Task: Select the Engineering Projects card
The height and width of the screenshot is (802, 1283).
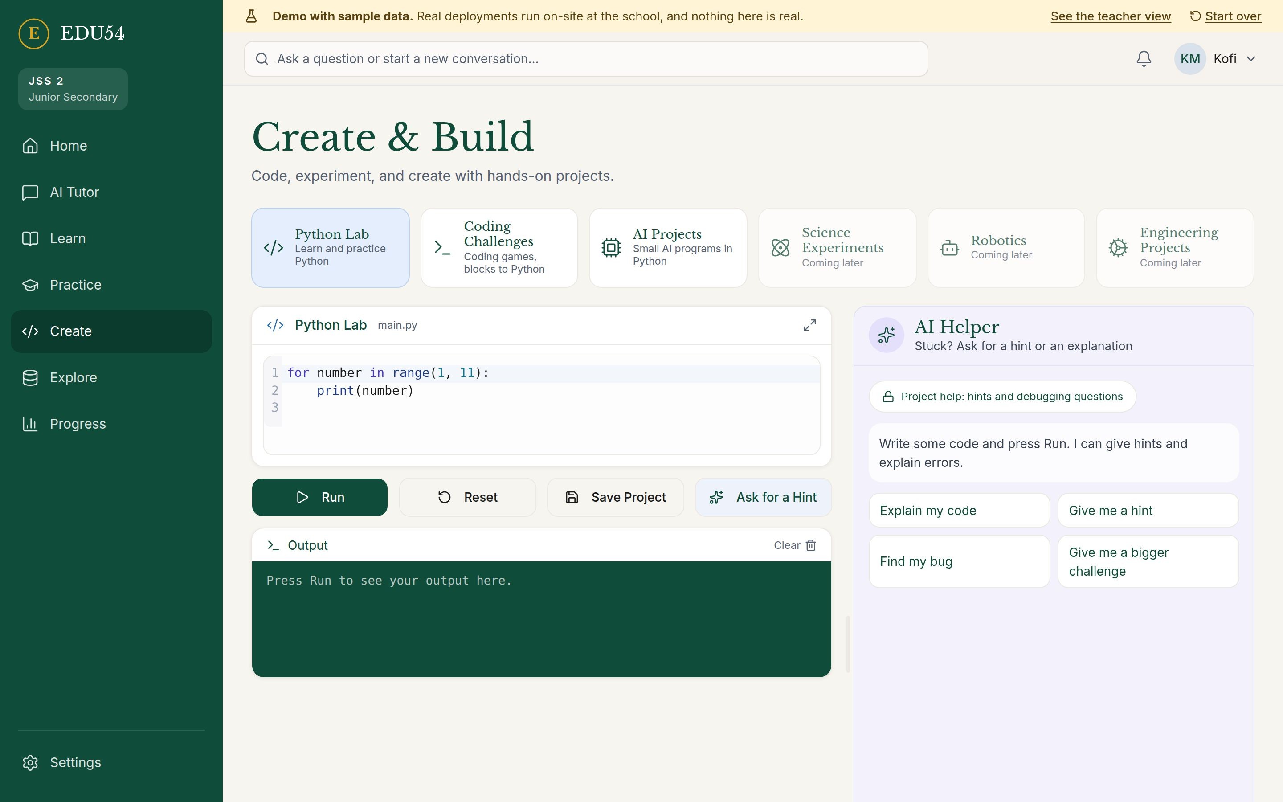Action: click(x=1175, y=248)
